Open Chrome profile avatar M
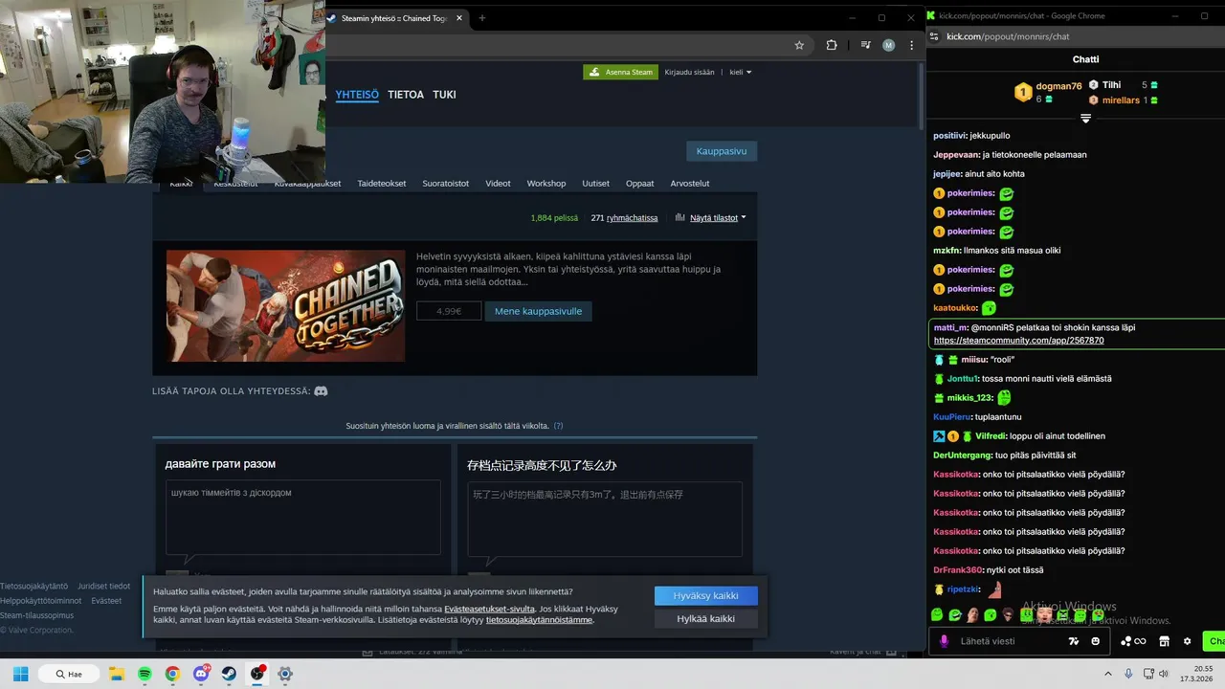1225x689 pixels. 888,45
